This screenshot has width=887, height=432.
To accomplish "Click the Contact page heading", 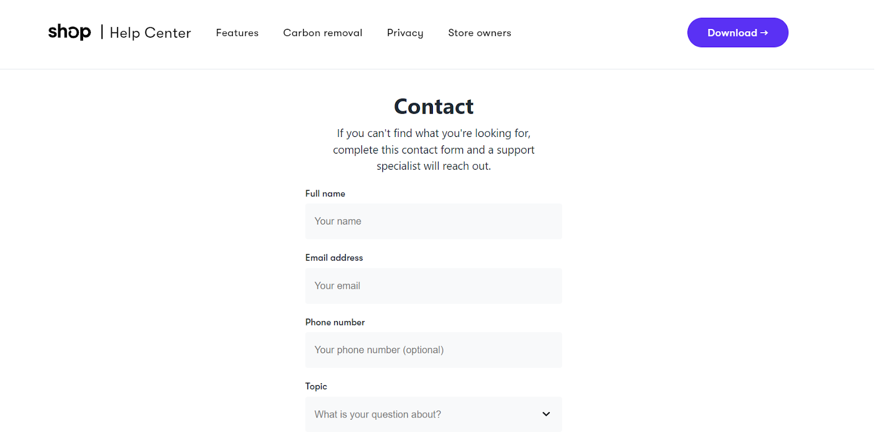I will coord(434,106).
